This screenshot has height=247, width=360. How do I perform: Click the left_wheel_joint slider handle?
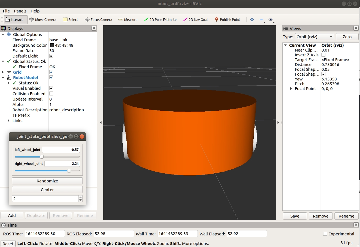click(x=42, y=157)
